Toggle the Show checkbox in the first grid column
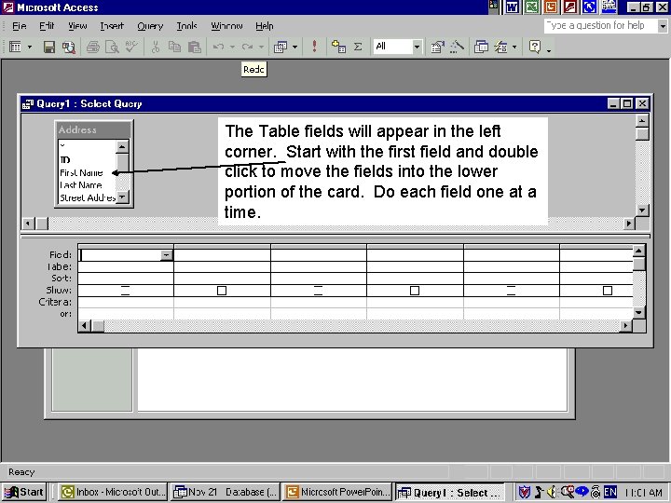Image resolution: width=671 pixels, height=503 pixels. 126,291
